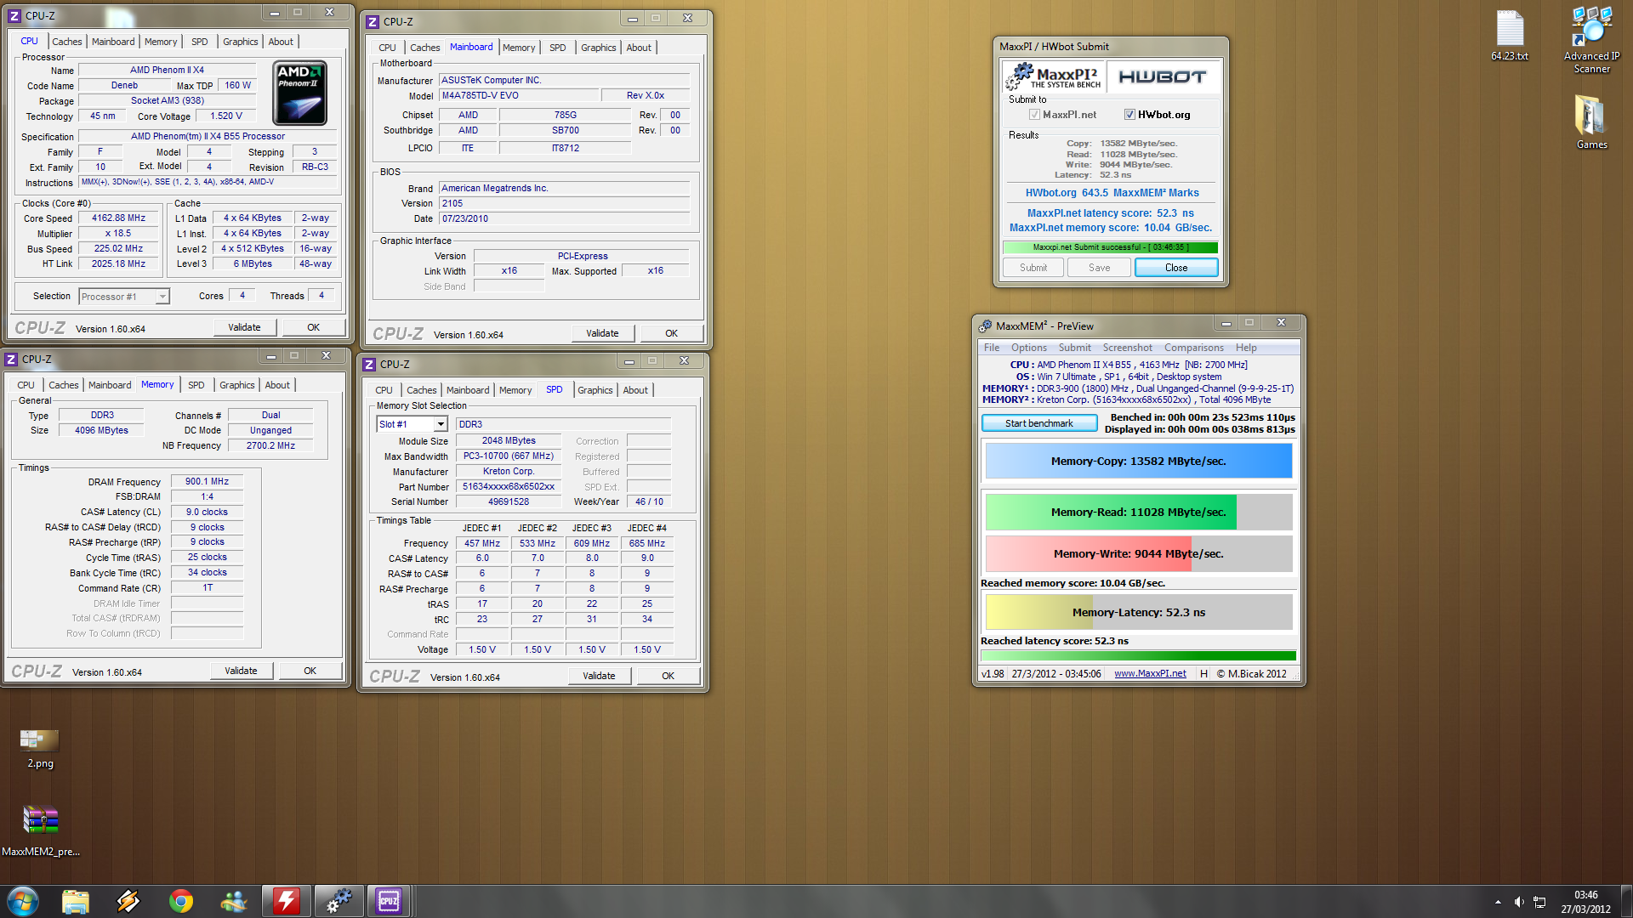Click the purple CPU-Z taskbar icon
The width and height of the screenshot is (1633, 918).
389,901
